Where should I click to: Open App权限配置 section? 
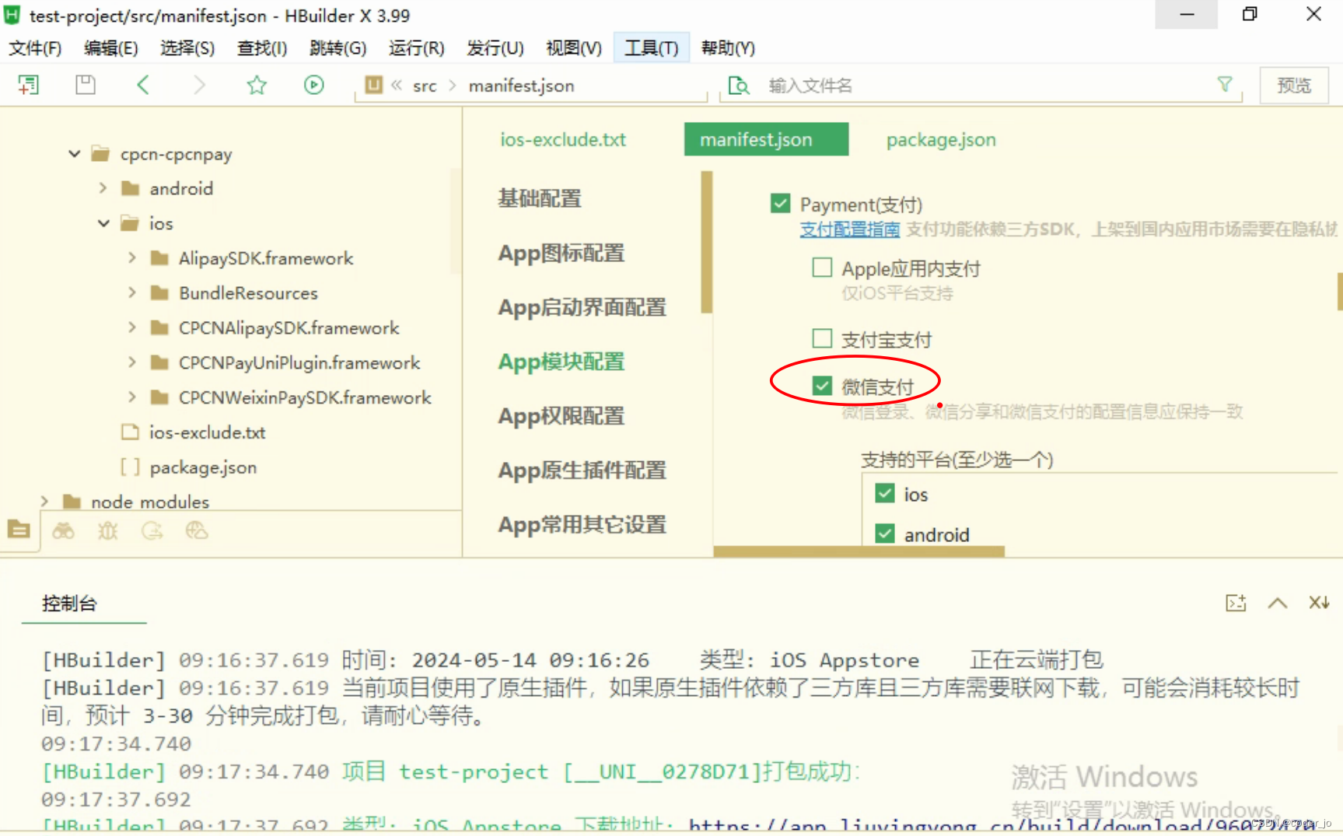click(561, 416)
